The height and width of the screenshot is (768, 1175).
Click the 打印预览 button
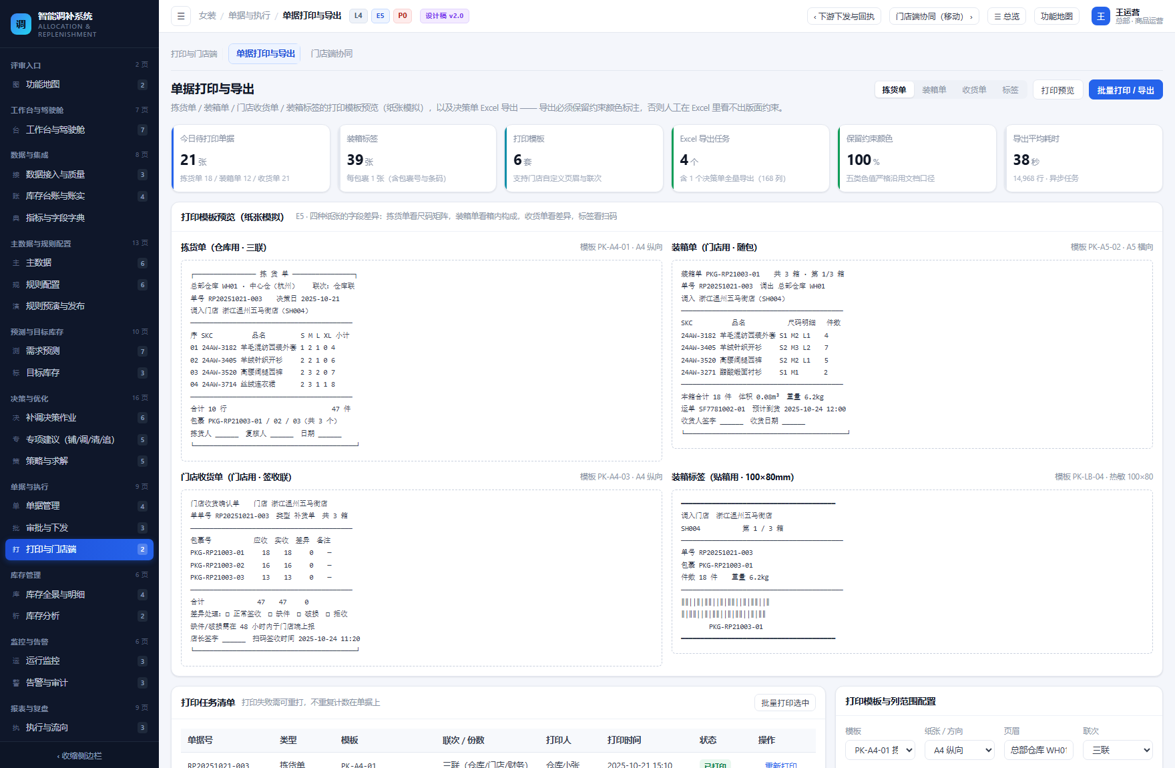[1057, 90]
